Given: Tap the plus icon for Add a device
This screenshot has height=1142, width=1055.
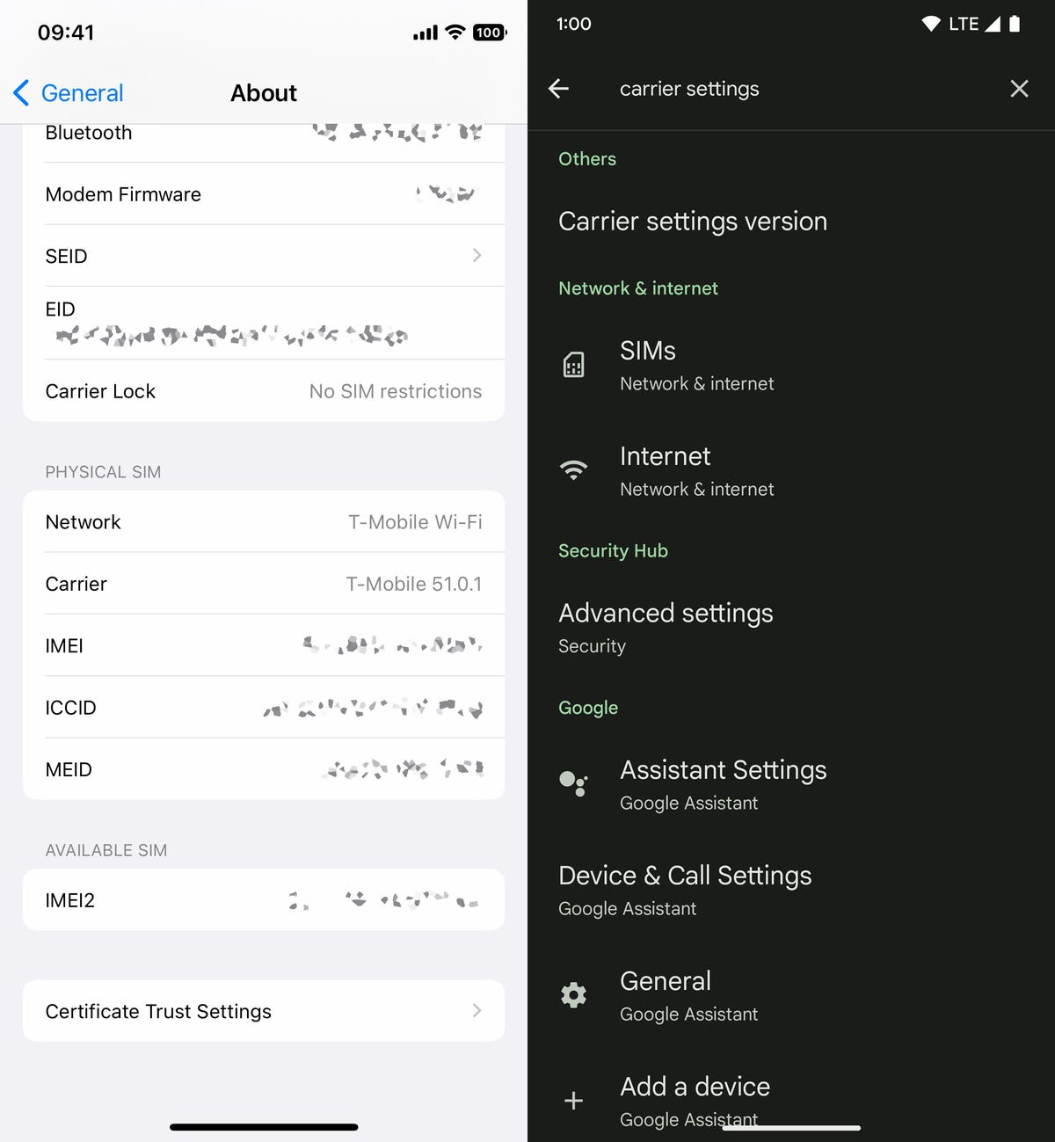Looking at the screenshot, I should click(573, 1100).
